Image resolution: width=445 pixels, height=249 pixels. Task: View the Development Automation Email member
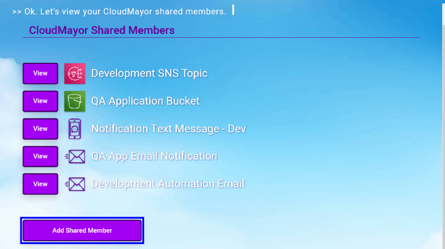pos(40,184)
